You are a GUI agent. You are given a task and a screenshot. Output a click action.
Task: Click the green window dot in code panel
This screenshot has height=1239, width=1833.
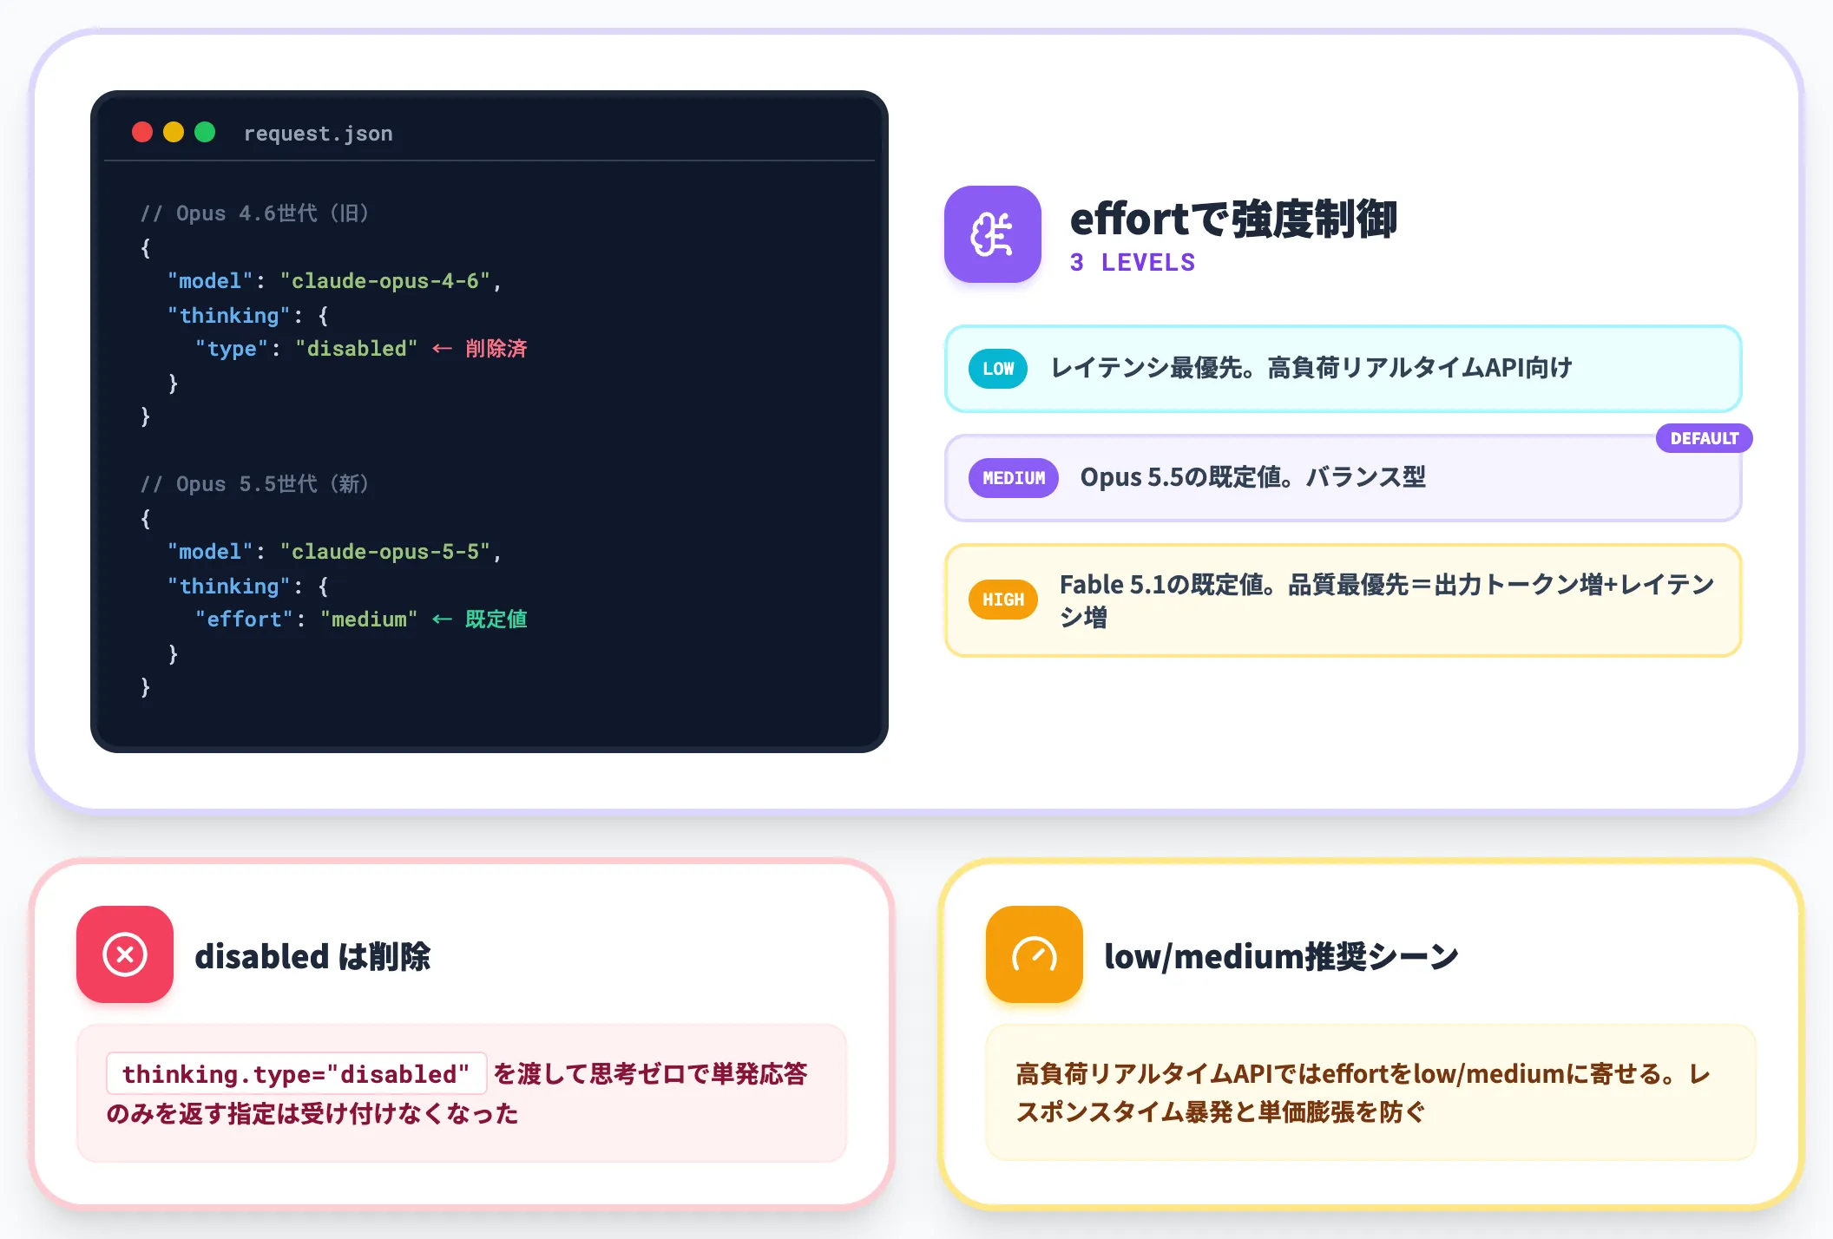pyautogui.click(x=205, y=132)
